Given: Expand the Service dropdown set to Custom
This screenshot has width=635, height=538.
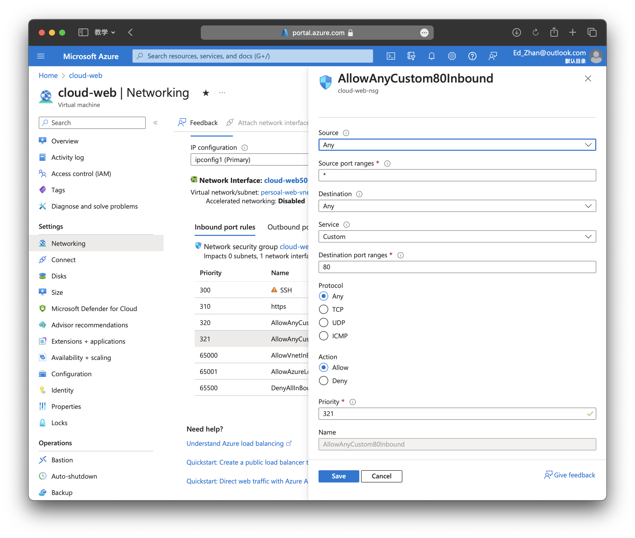Looking at the screenshot, I should coord(457,237).
